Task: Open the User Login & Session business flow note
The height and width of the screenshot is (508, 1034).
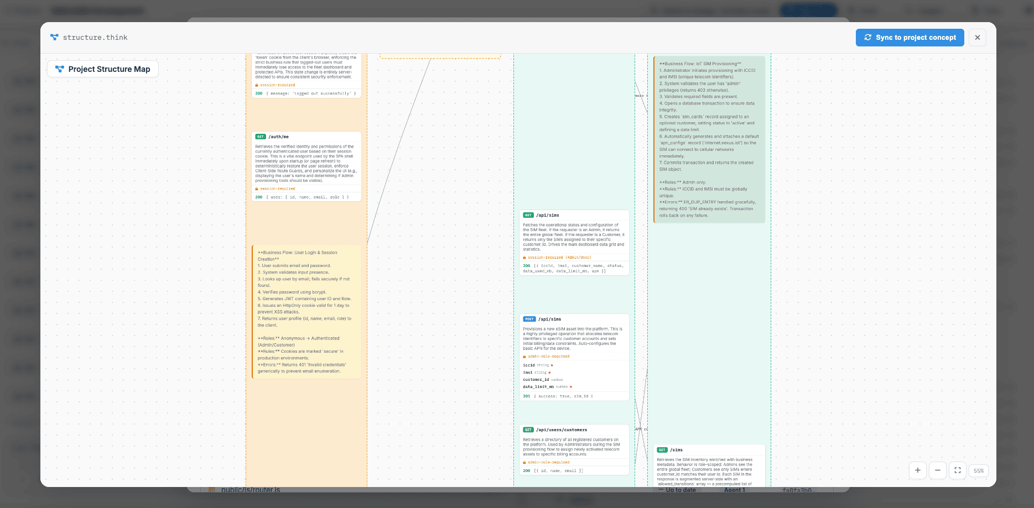Action: point(306,312)
